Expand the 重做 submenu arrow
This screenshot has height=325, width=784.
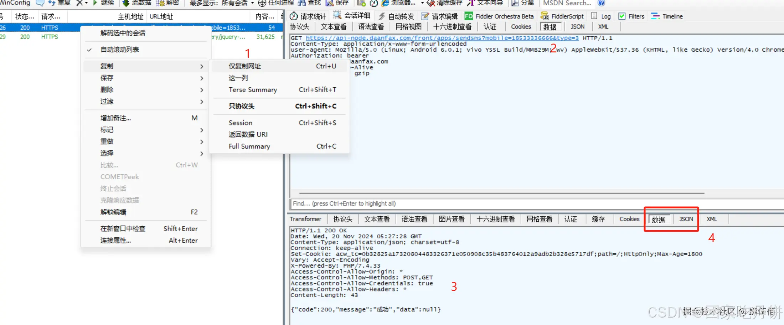coord(202,141)
